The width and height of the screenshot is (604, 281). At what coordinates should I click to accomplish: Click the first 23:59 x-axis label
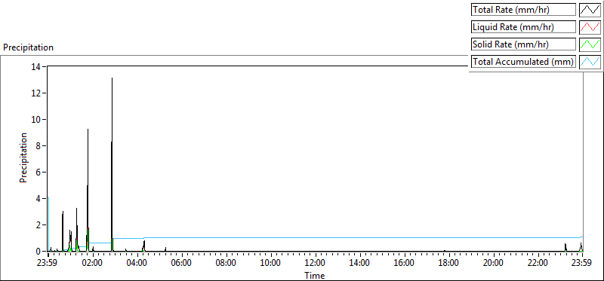48,264
